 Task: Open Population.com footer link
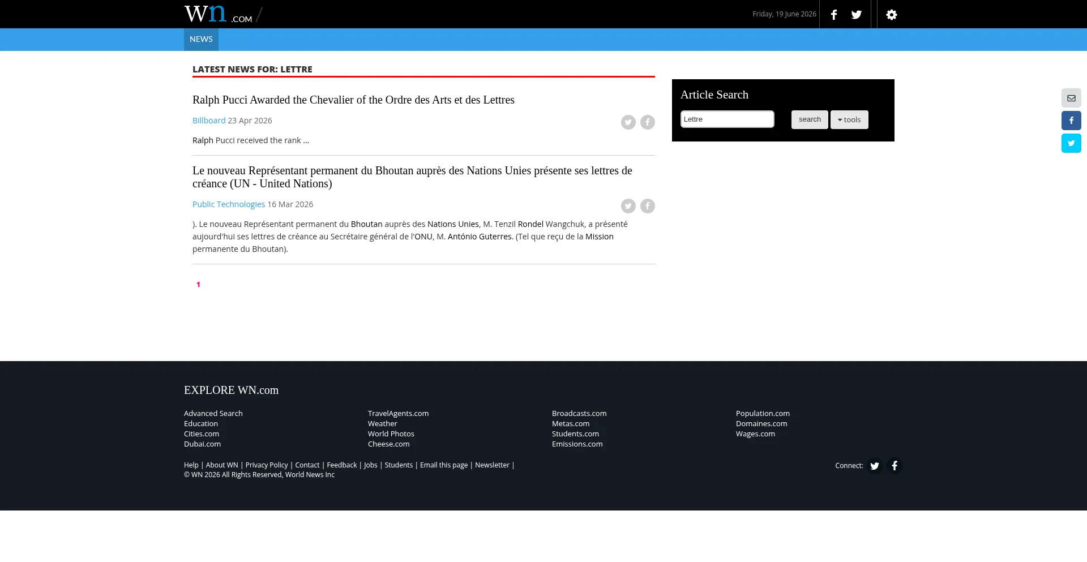click(763, 414)
